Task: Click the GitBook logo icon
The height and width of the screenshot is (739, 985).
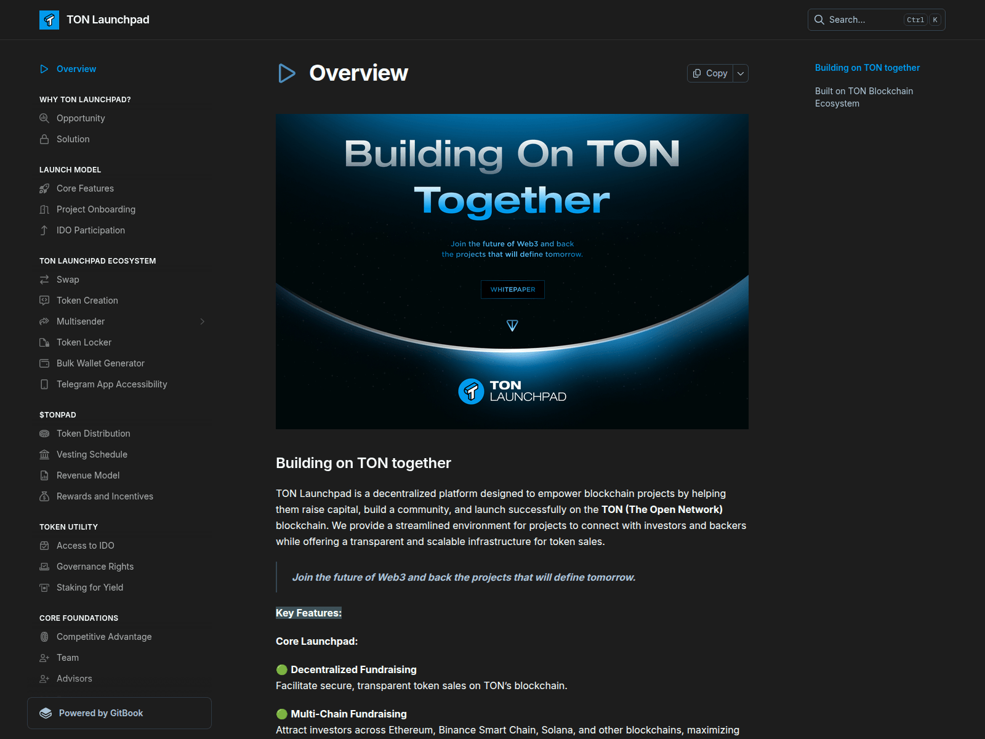Action: click(46, 713)
